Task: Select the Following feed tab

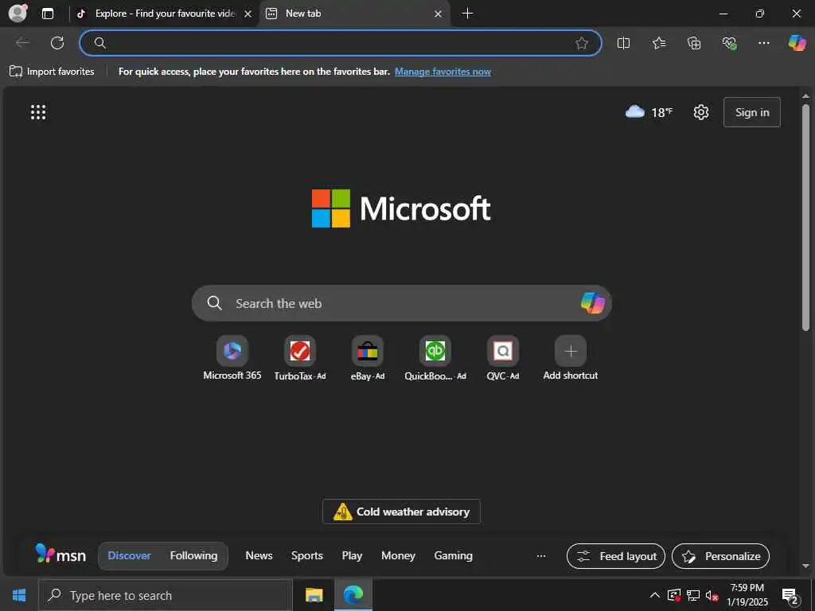Action: click(x=193, y=555)
